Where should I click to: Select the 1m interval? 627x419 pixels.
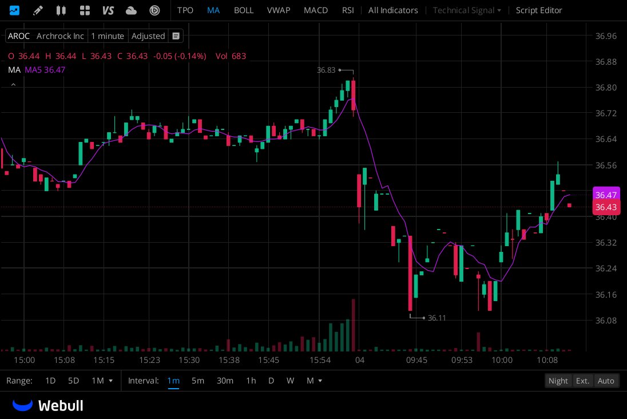[x=173, y=381]
